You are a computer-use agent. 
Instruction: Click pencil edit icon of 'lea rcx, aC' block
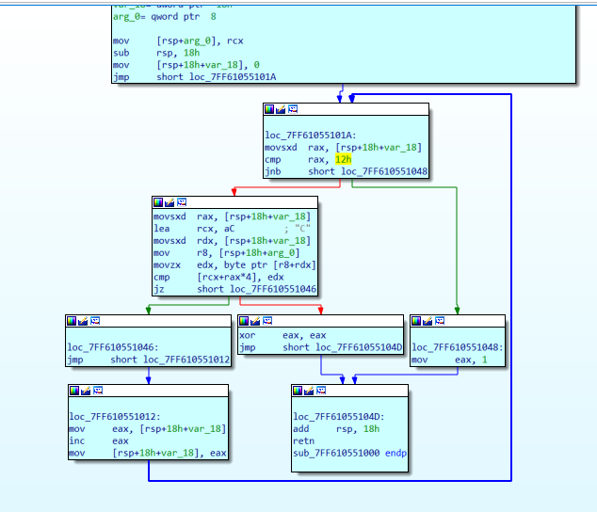(x=169, y=202)
